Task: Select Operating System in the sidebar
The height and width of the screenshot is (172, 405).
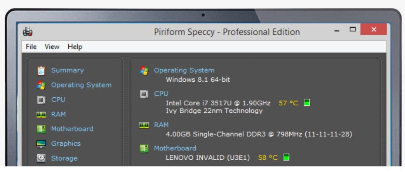Action: pyautogui.click(x=81, y=85)
